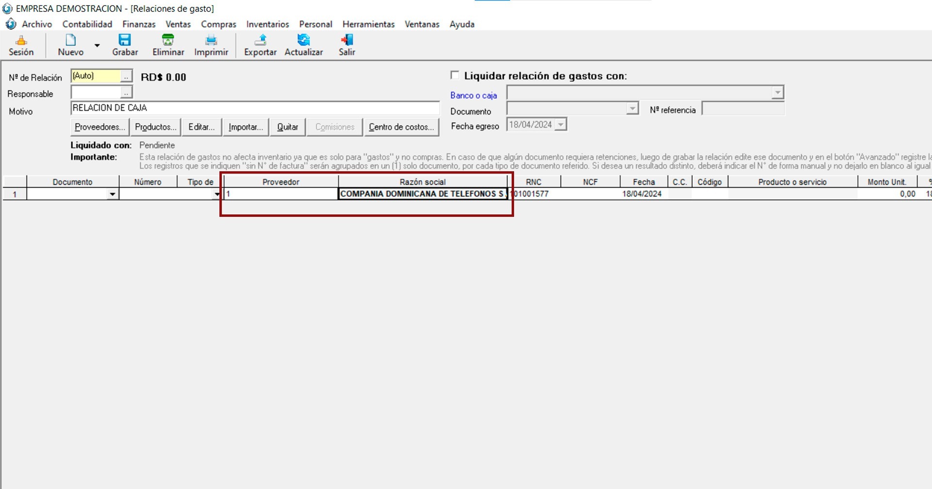This screenshot has height=489, width=932.
Task: Create a new record with Nuevo icon
Action: 70,41
